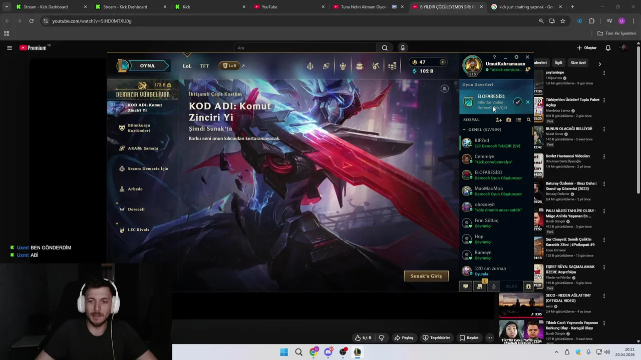The height and width of the screenshot is (360, 641).
Task: Open the Windows Start menu
Action: coord(284,352)
